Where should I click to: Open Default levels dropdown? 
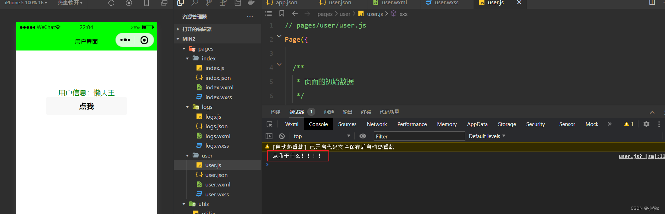(x=487, y=136)
